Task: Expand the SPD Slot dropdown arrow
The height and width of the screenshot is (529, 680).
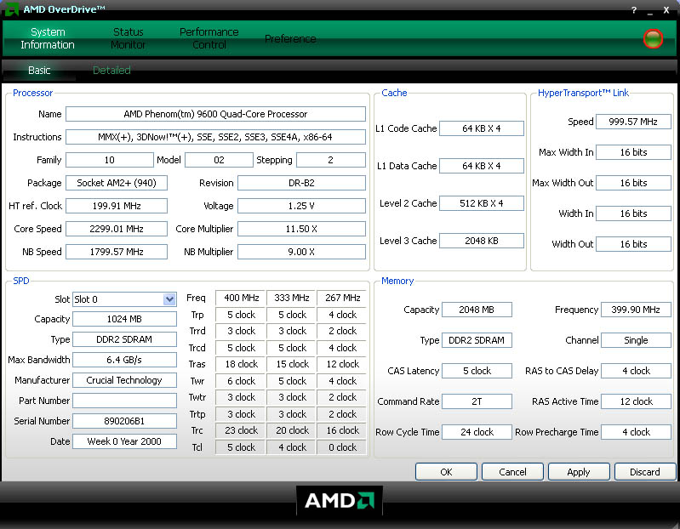Action: coord(169,299)
